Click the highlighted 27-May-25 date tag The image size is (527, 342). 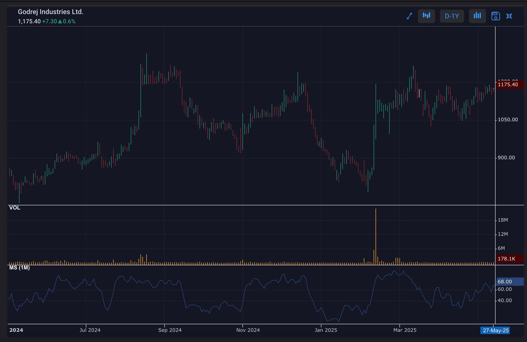[496, 330]
